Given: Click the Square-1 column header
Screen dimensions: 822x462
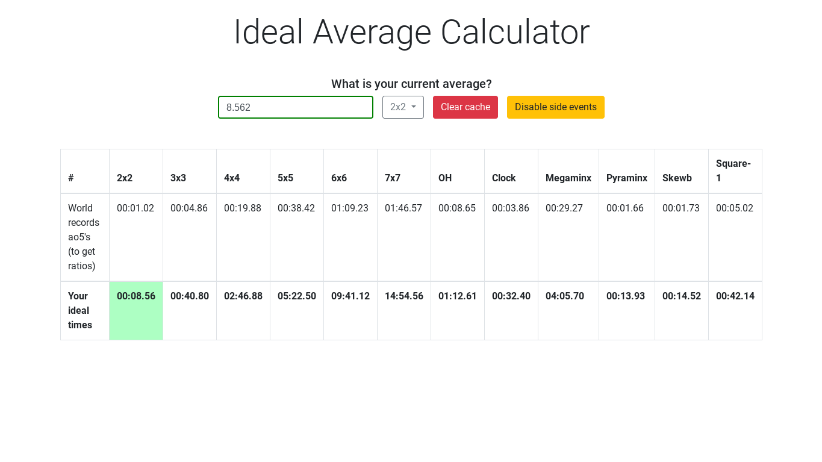Looking at the screenshot, I should 733,171.
